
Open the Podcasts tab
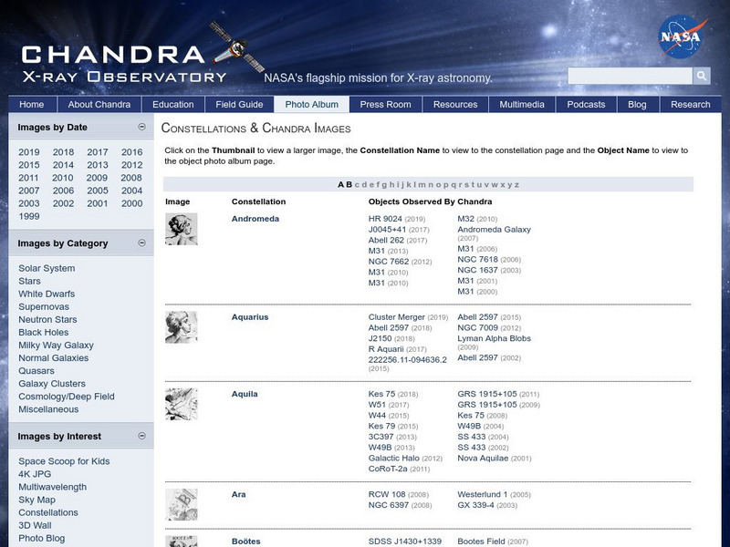586,104
